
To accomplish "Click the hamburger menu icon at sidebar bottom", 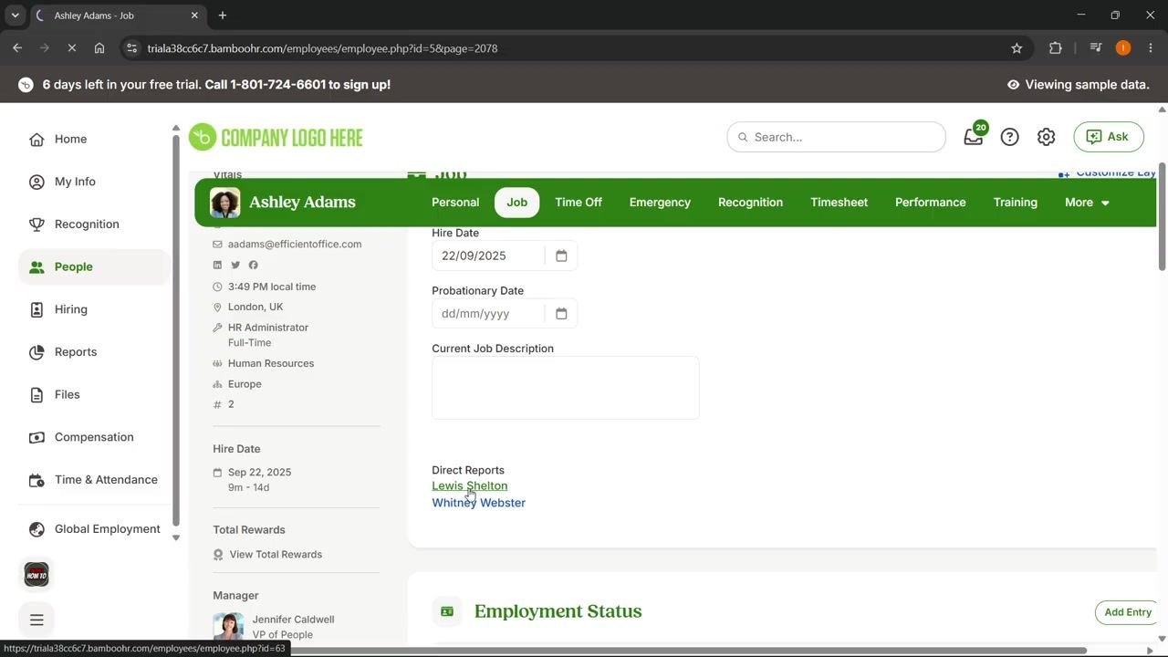I will 36,620.
